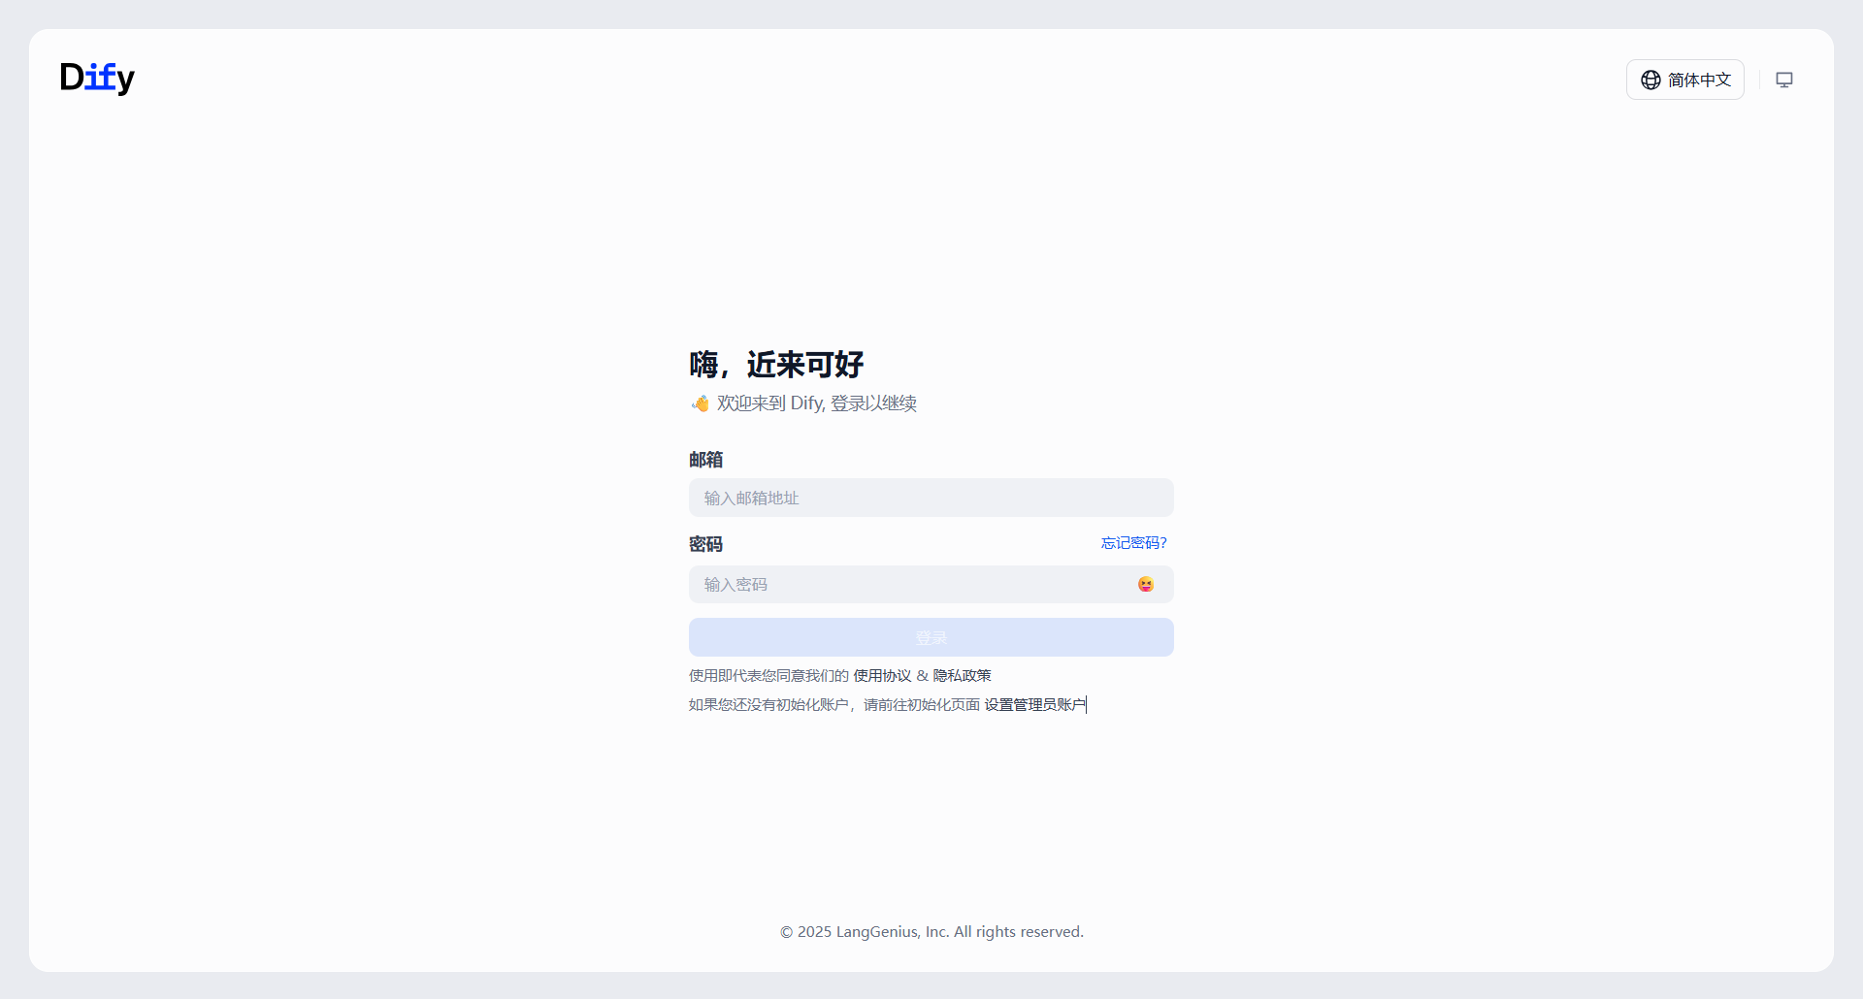Toggle the system theme monitor icon
The image size is (1863, 999).
coord(1783,80)
